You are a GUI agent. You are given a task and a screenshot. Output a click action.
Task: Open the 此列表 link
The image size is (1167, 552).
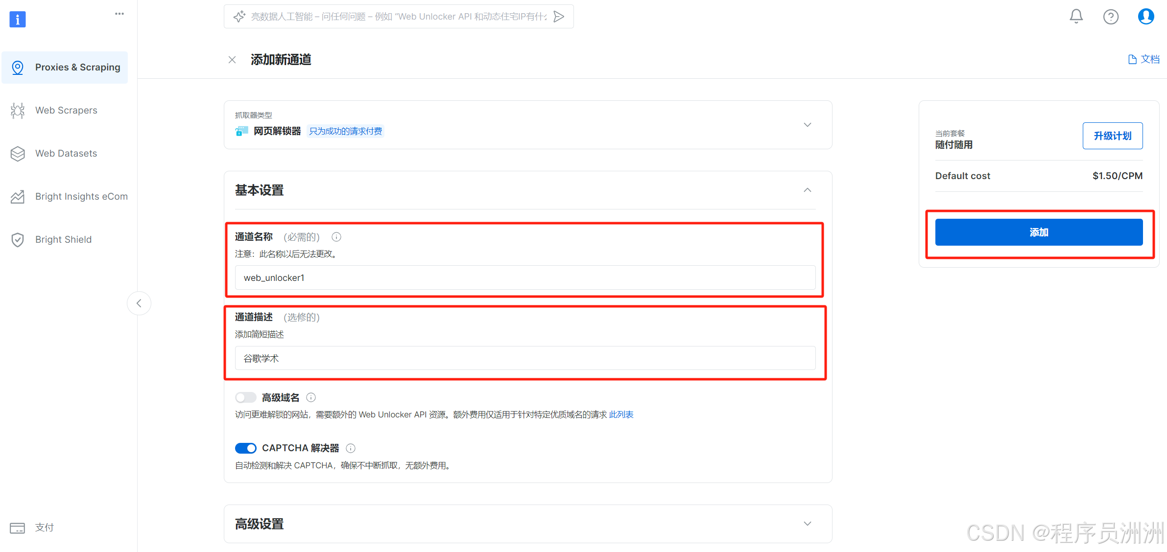[621, 414]
